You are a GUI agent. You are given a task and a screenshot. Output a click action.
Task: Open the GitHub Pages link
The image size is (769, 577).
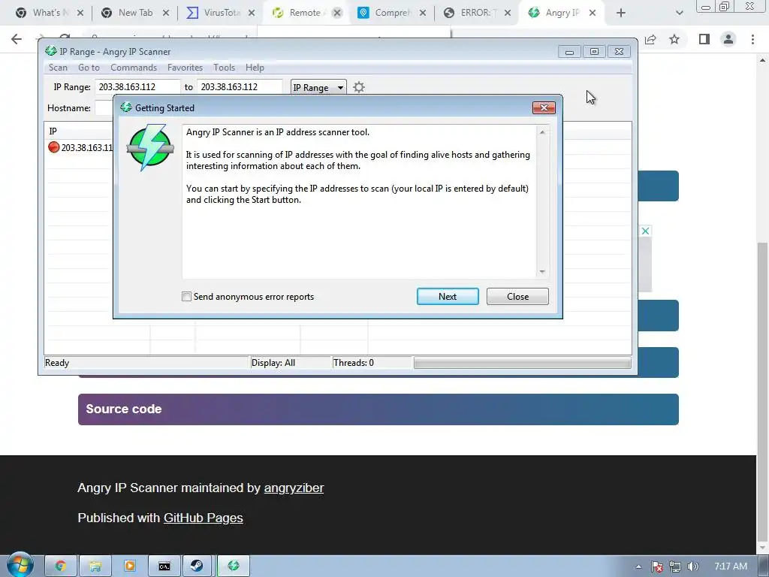coord(203,518)
